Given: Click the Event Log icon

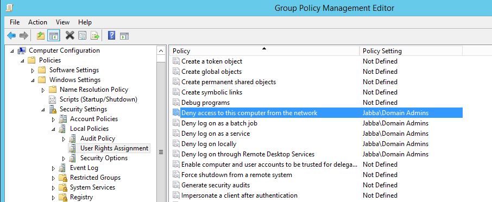Looking at the screenshot, I should tap(63, 168).
